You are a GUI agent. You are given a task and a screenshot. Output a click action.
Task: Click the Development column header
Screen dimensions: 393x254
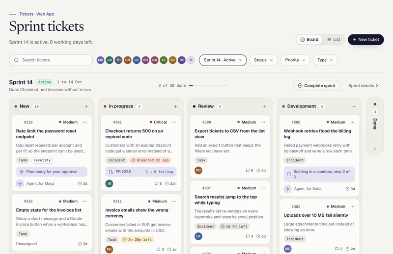pyautogui.click(x=302, y=106)
